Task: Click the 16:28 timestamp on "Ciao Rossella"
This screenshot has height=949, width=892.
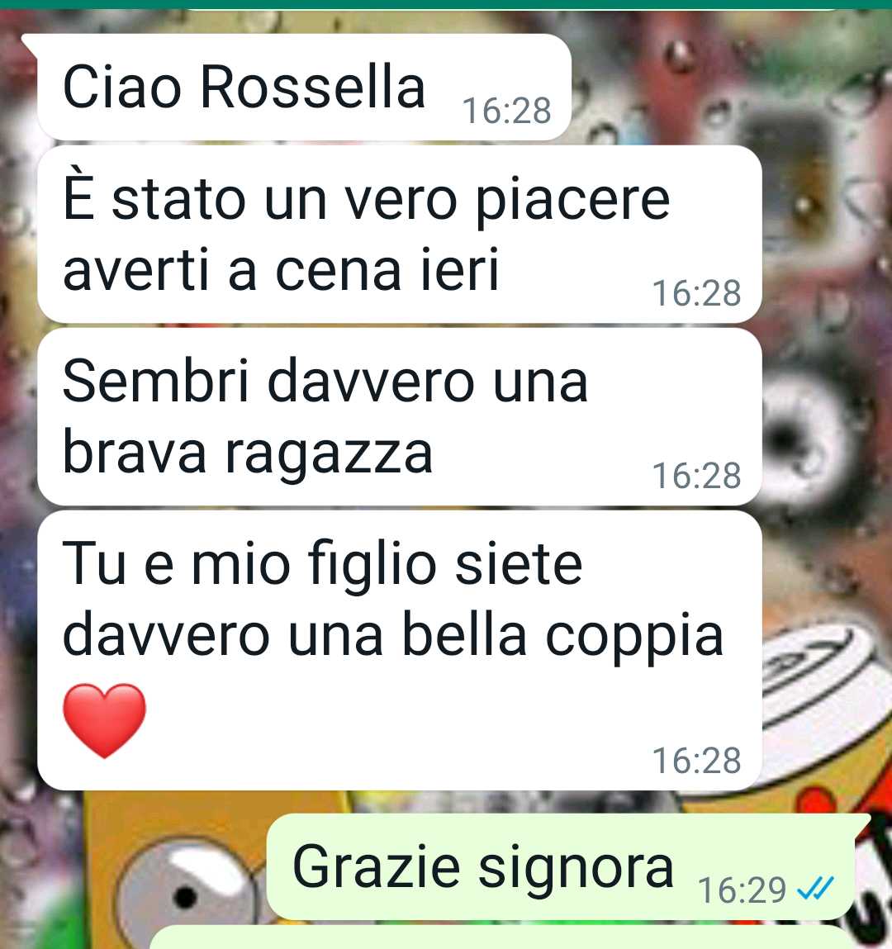Action: 507,111
